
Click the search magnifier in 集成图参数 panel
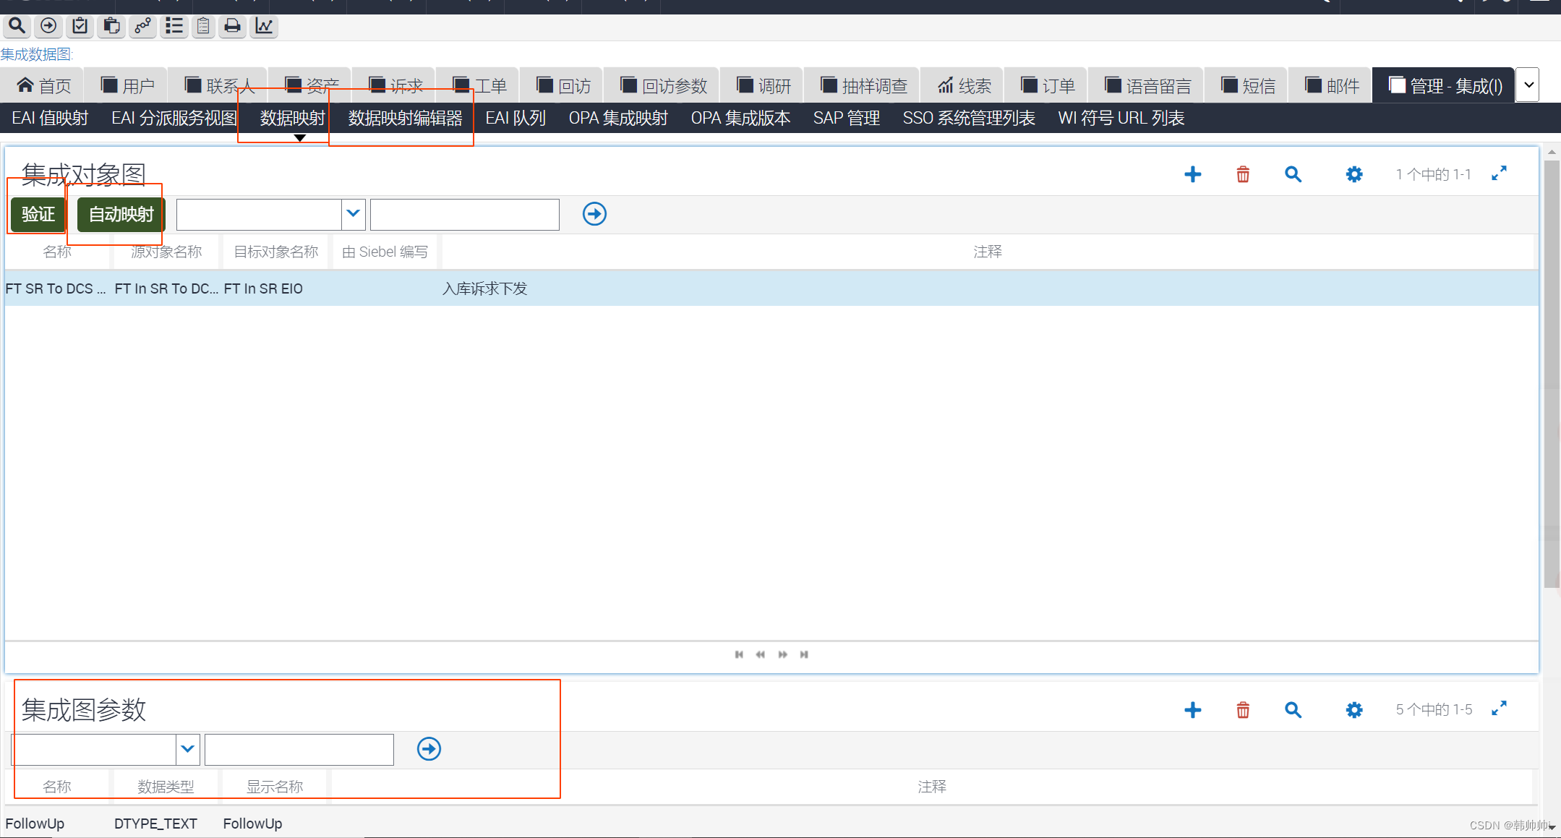coord(1293,710)
